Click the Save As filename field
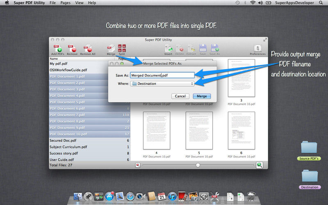 tap(162, 75)
